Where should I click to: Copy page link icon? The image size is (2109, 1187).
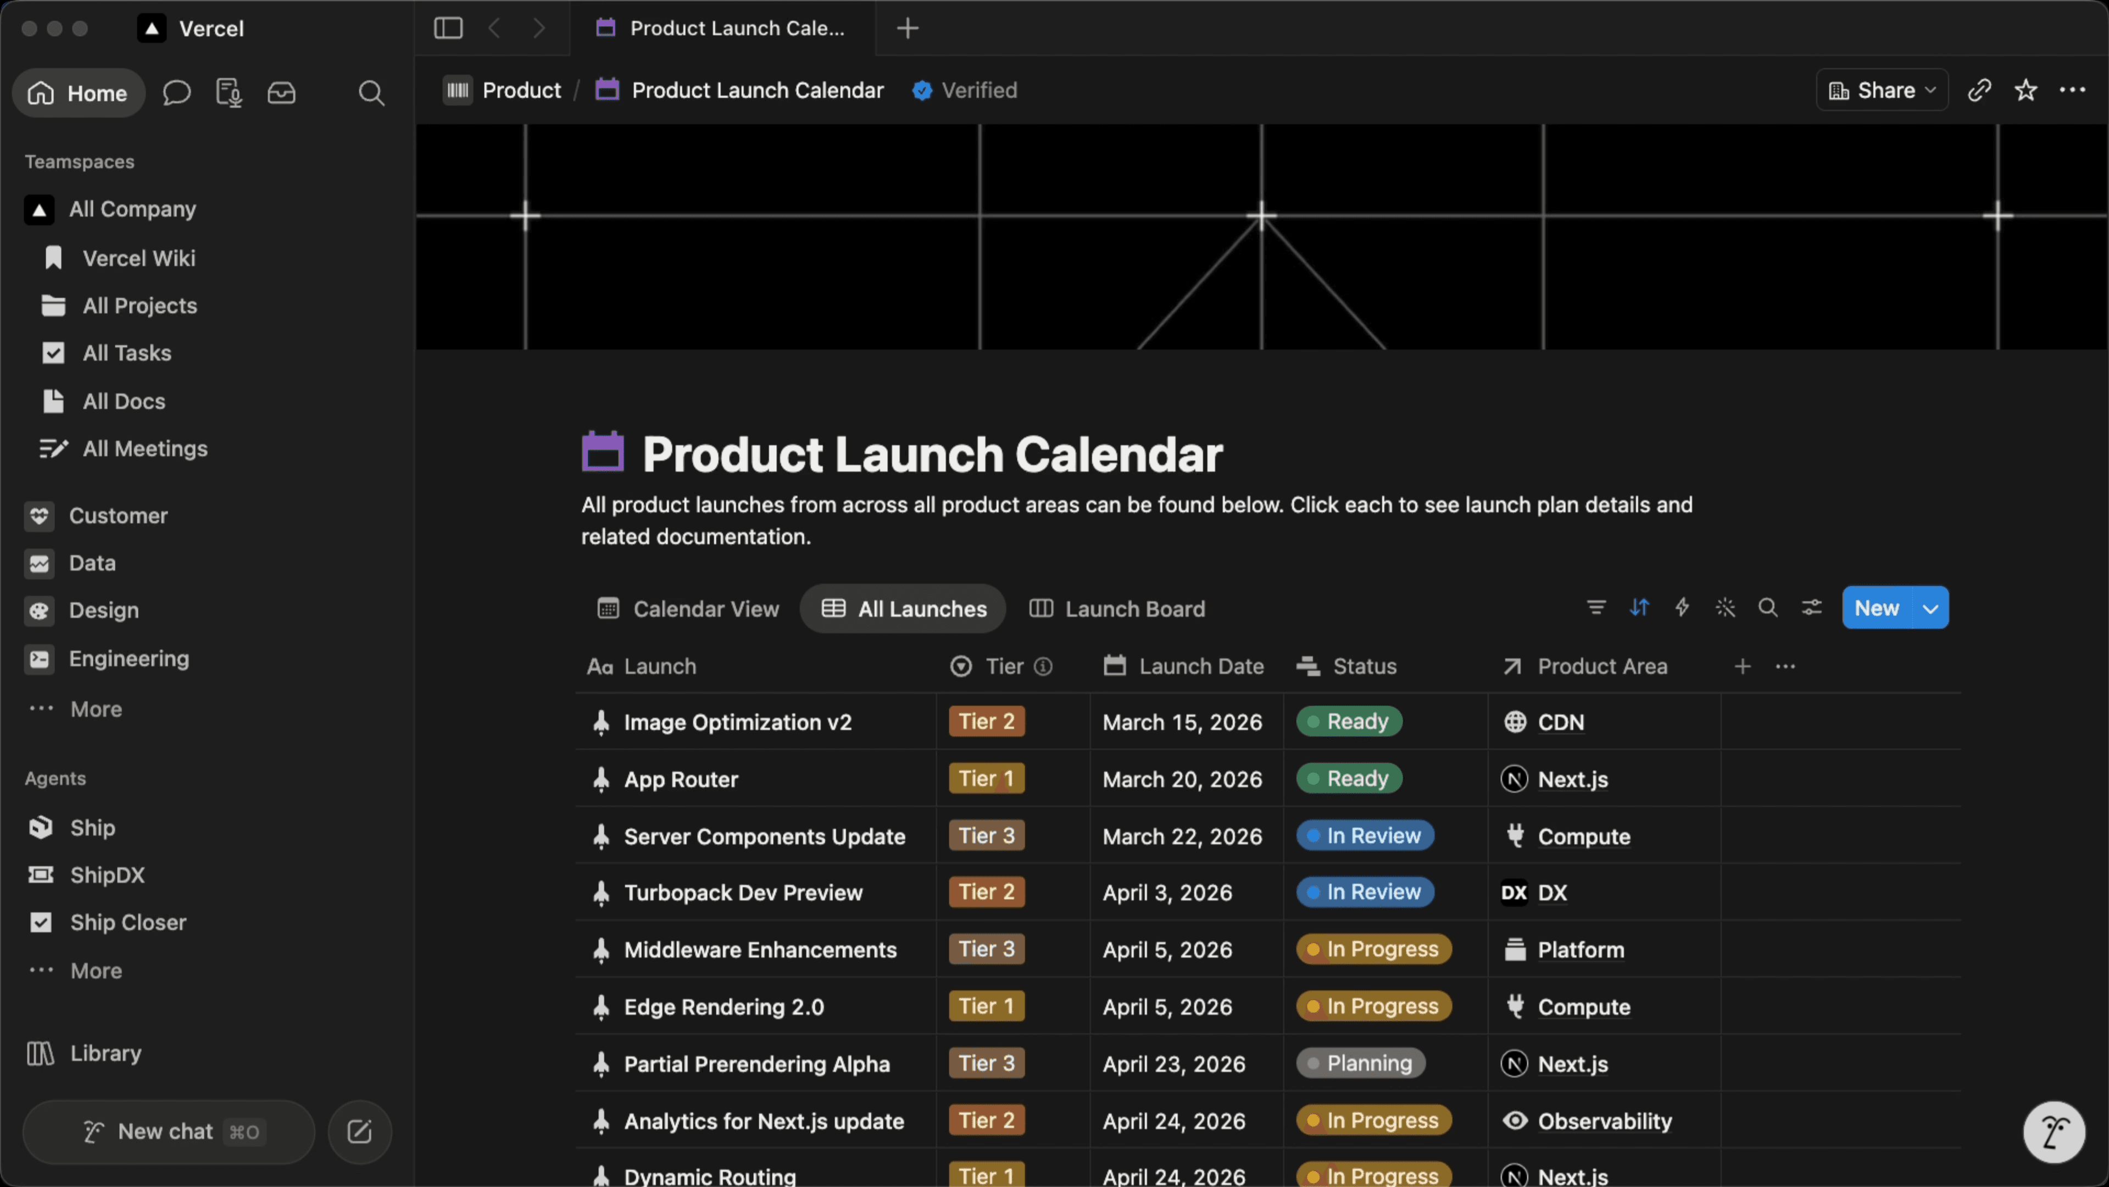(1979, 89)
